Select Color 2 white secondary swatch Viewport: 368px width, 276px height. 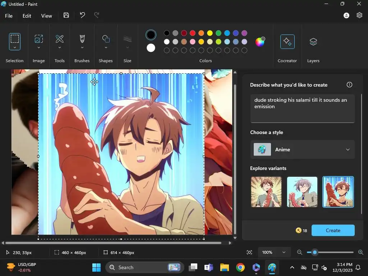[151, 48]
